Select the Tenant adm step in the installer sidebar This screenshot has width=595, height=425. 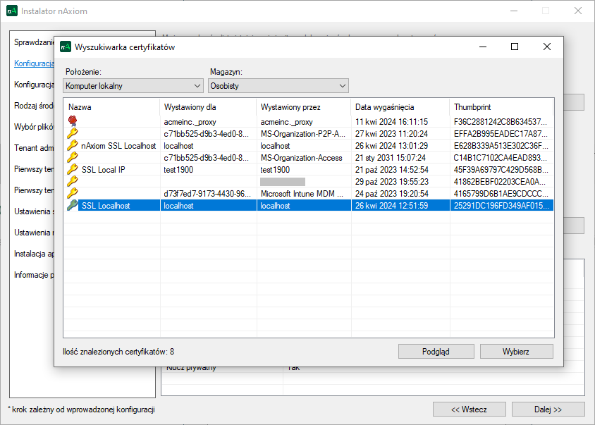point(34,148)
